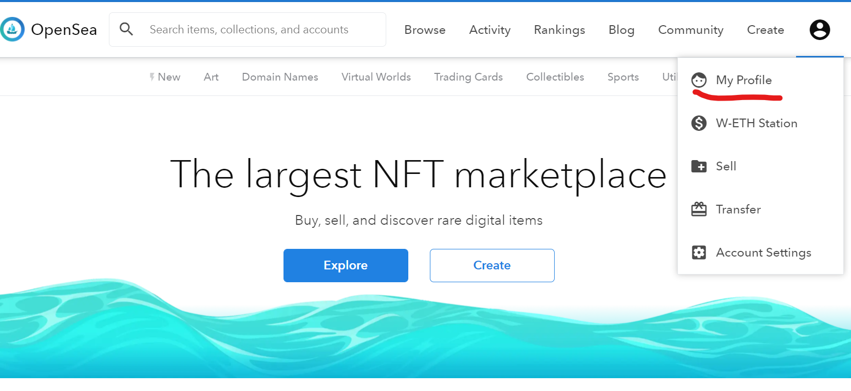Select the Collectibles category
The height and width of the screenshot is (391, 851).
pyautogui.click(x=555, y=77)
